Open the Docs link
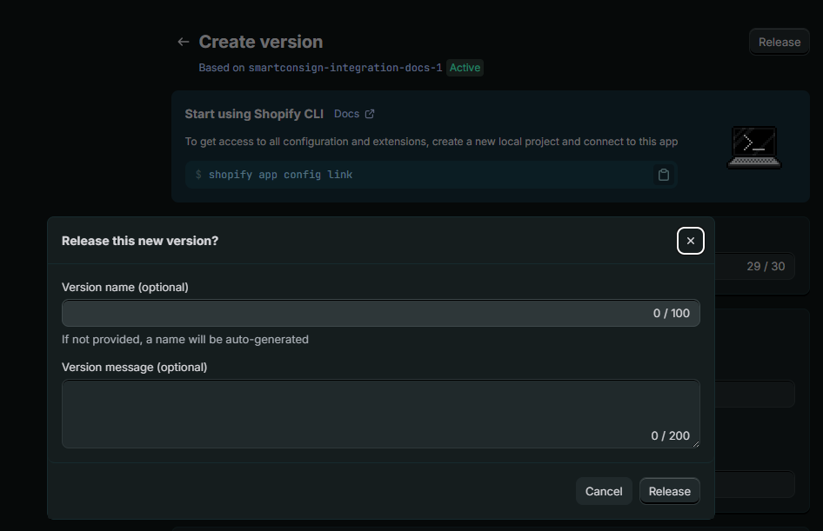Screen dimensions: 823x531 click(x=346, y=114)
